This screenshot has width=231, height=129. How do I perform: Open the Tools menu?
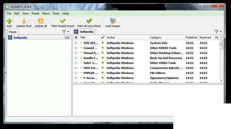click(x=56, y=13)
